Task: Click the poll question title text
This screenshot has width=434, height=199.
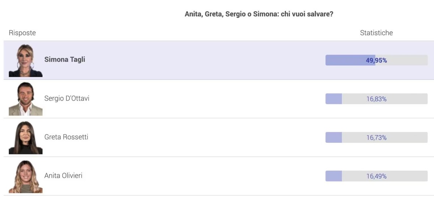Action: coord(259,14)
